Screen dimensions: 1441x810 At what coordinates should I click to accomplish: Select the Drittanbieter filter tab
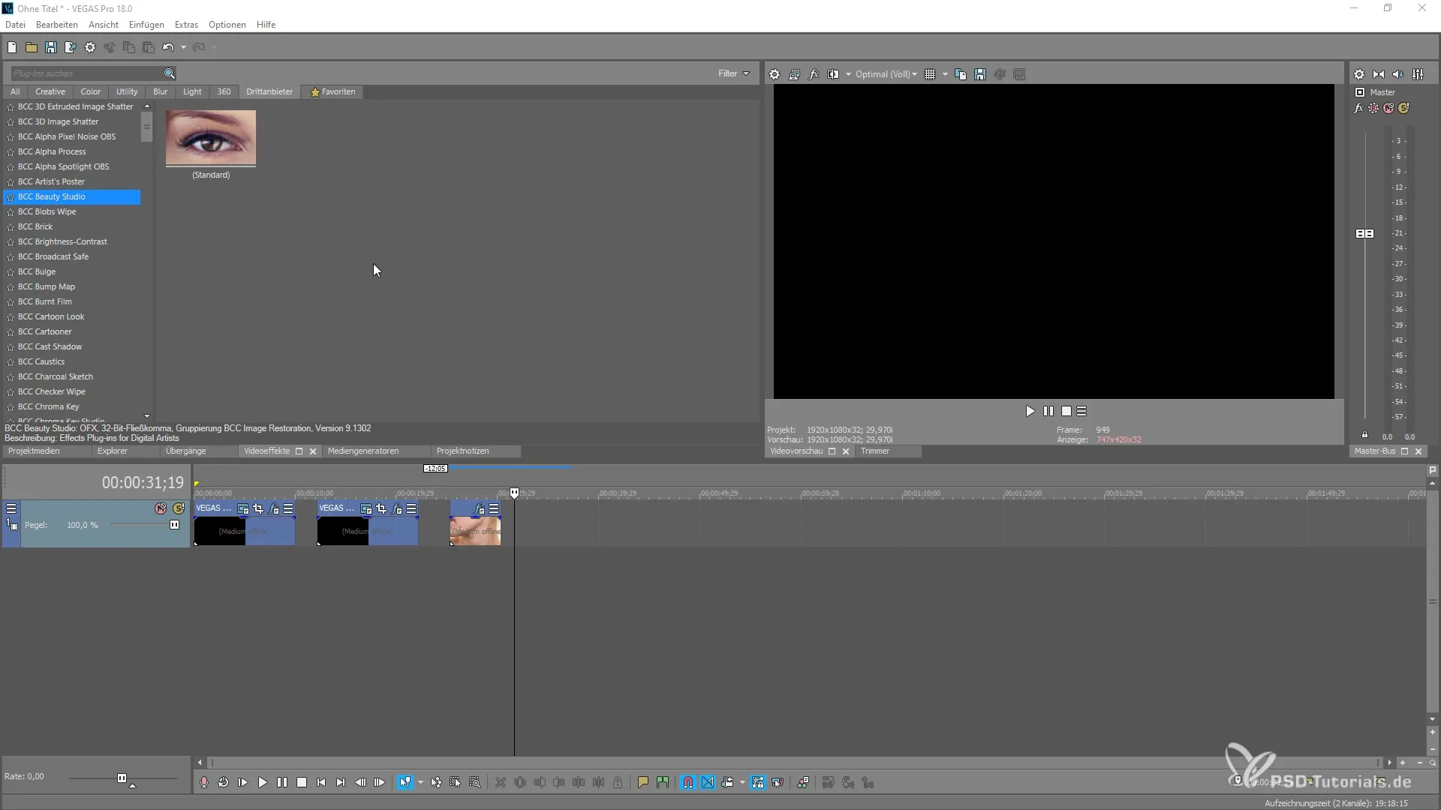[269, 91]
